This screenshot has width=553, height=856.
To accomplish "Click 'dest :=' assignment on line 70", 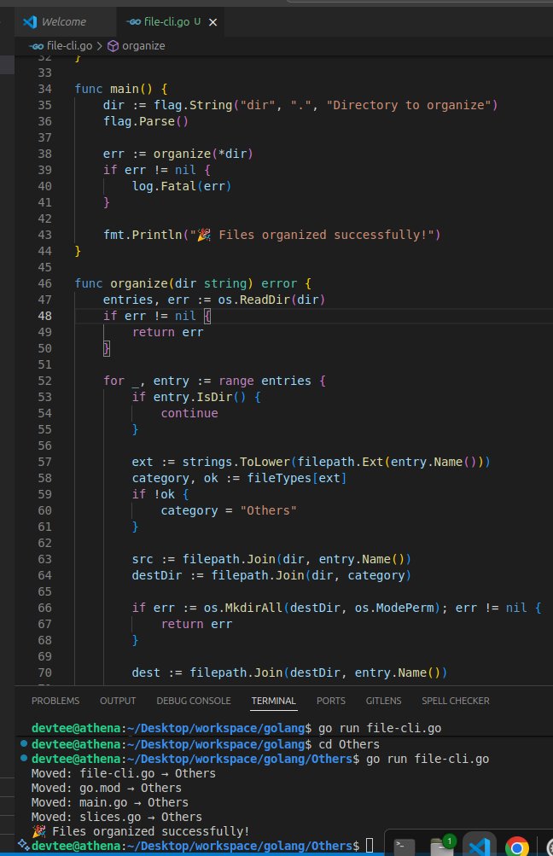I will click(x=157, y=673).
